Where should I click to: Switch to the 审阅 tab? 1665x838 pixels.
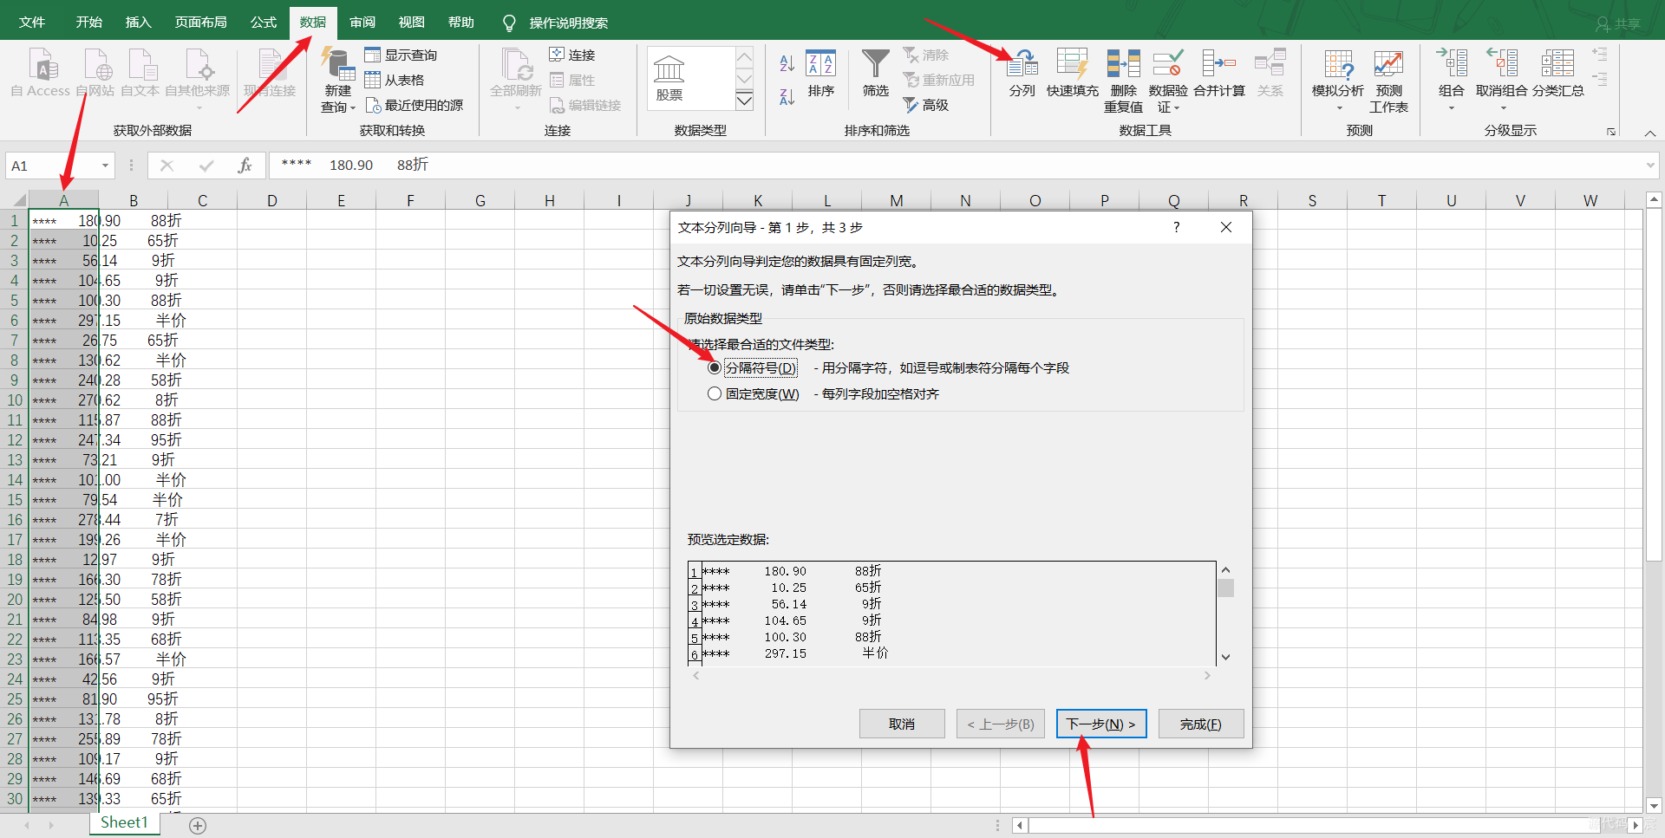(362, 23)
